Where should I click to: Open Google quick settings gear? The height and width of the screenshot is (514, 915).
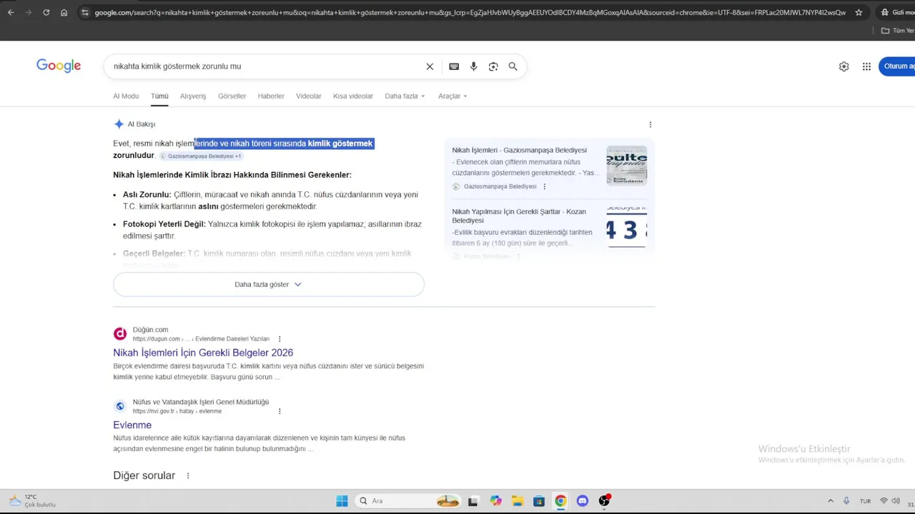pos(844,66)
